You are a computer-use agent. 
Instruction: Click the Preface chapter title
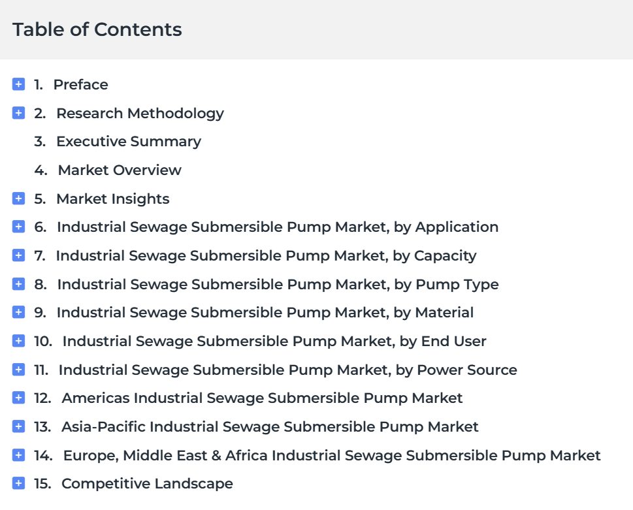coord(81,85)
